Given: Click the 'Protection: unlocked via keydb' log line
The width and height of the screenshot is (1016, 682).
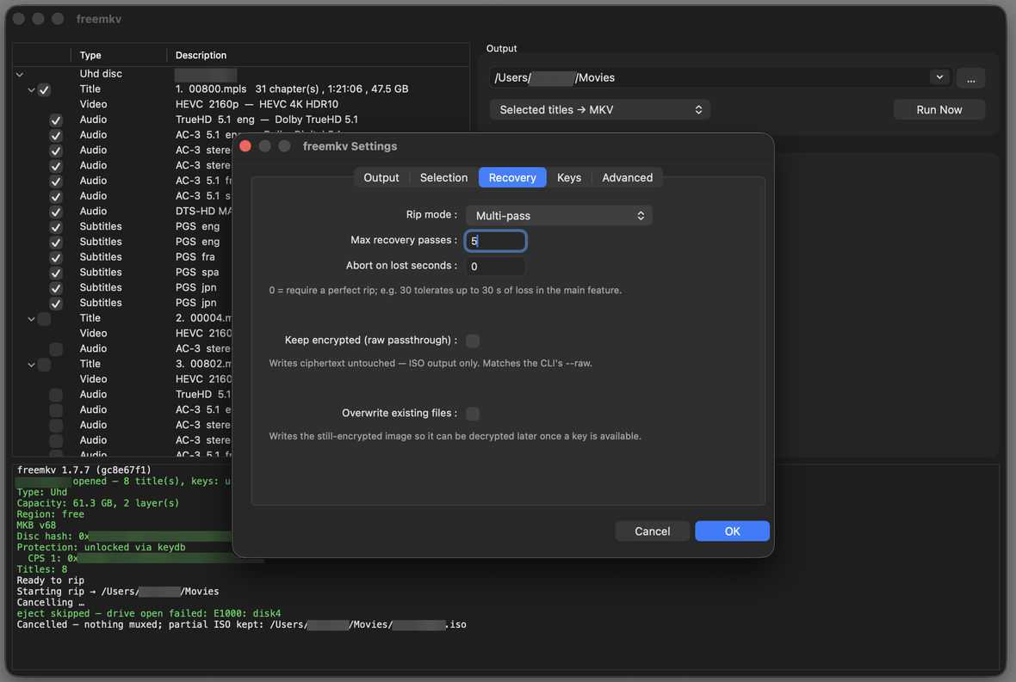Looking at the screenshot, I should click(101, 547).
